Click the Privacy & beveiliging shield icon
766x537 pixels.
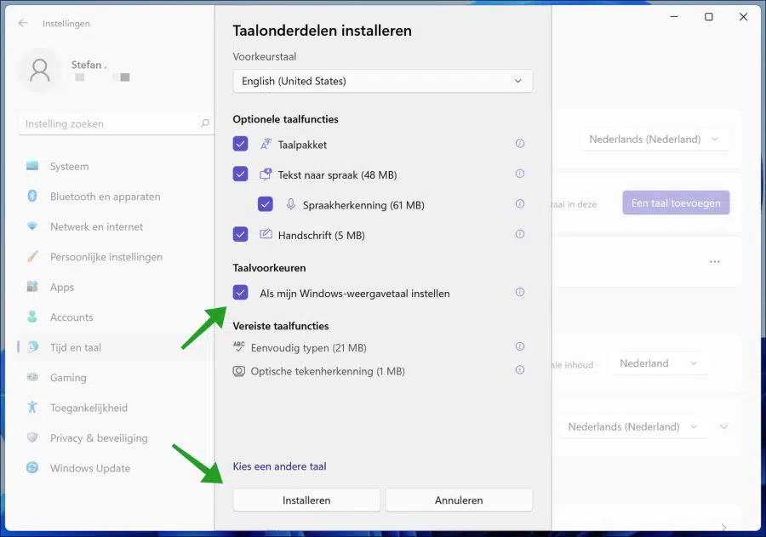click(32, 437)
